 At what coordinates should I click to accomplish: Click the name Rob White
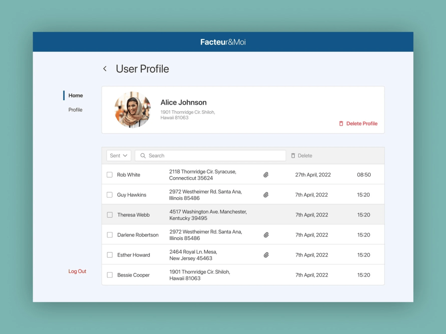pos(128,175)
